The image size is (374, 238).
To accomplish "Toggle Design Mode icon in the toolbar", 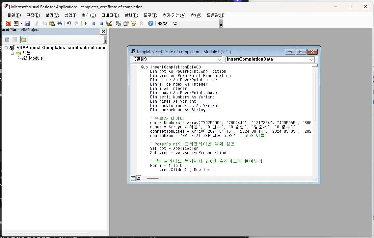I will (109, 23).
